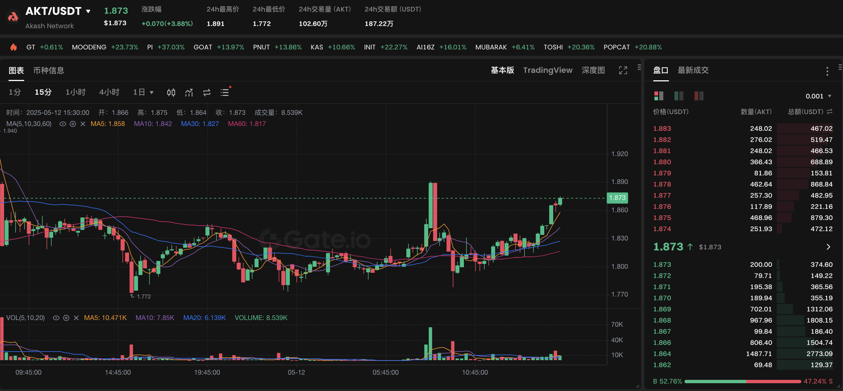The image size is (843, 391).
Task: Click the green 1.873 price axis label
Action: [618, 198]
